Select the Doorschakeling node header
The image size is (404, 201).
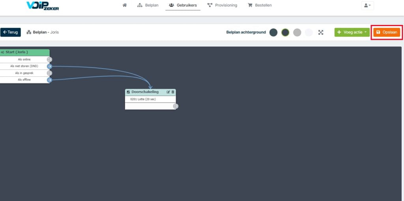[x=150, y=92]
